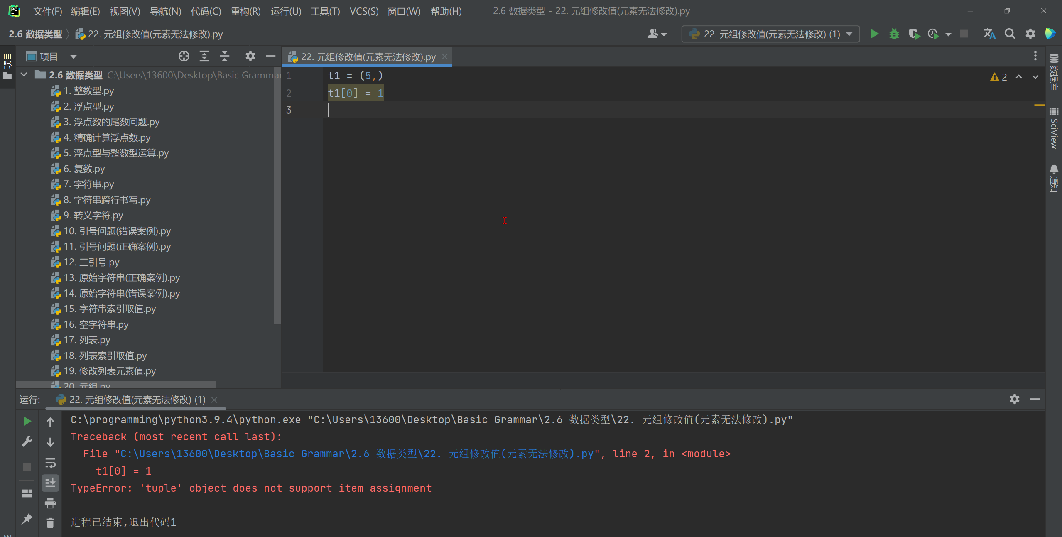Image resolution: width=1062 pixels, height=537 pixels.
Task: Open the 编辑(E) menu
Action: pos(85,11)
